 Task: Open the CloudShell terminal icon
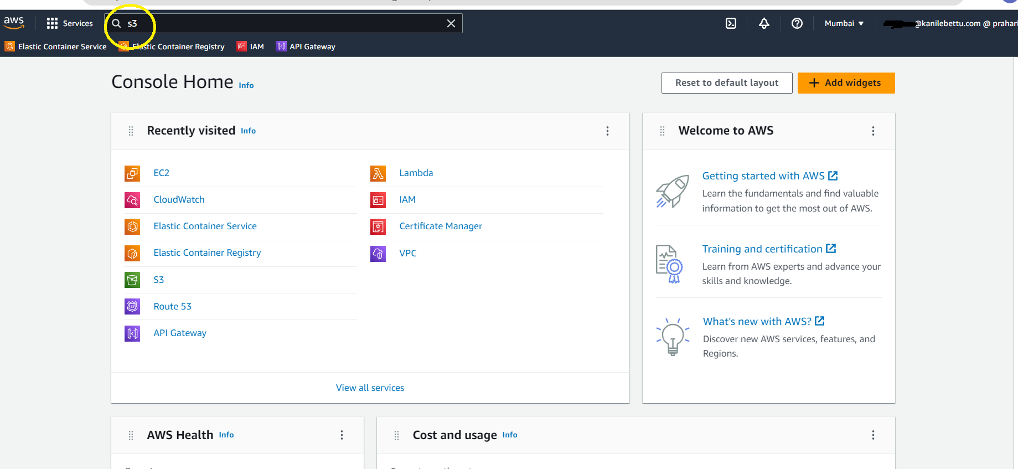[x=731, y=23]
